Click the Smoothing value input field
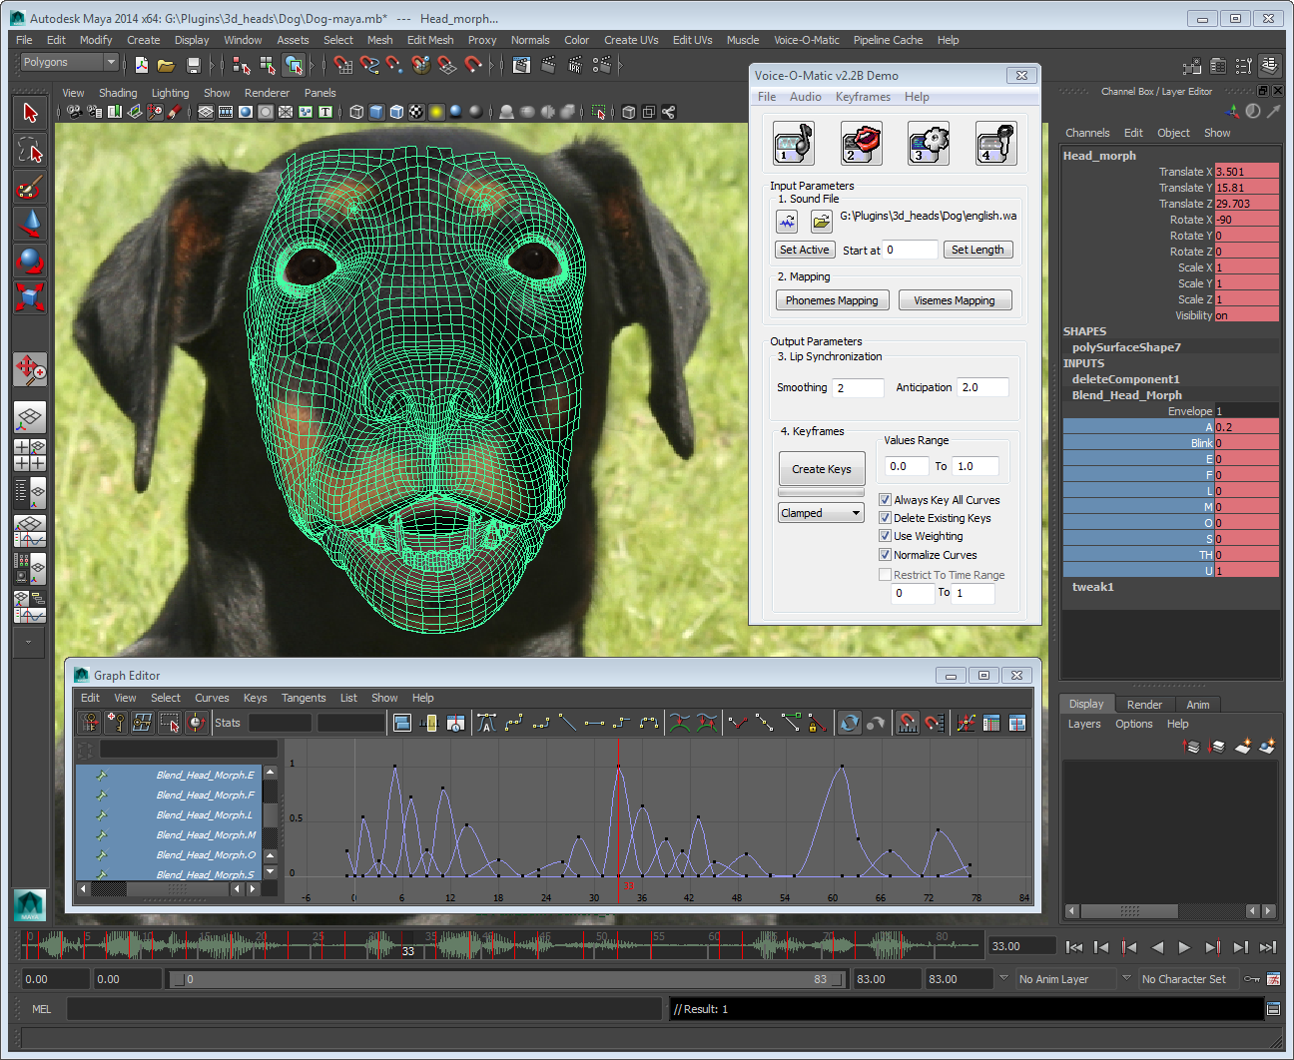The image size is (1294, 1060). pos(858,388)
